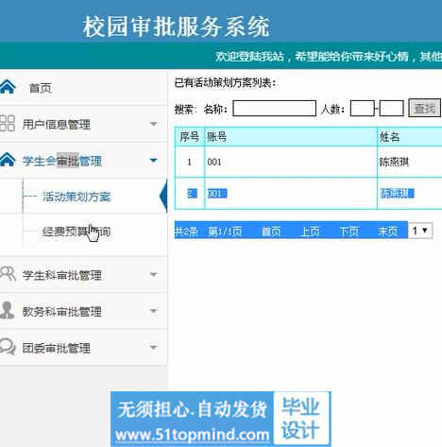Click the people icon for 学生科审批管理
Image resolution: width=442 pixels, height=447 pixels.
tap(8, 273)
